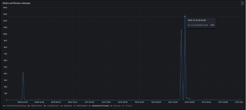Click the panel title 'Altcha verification attempts'
This screenshot has width=246, height=110.
click(x=16, y=3)
